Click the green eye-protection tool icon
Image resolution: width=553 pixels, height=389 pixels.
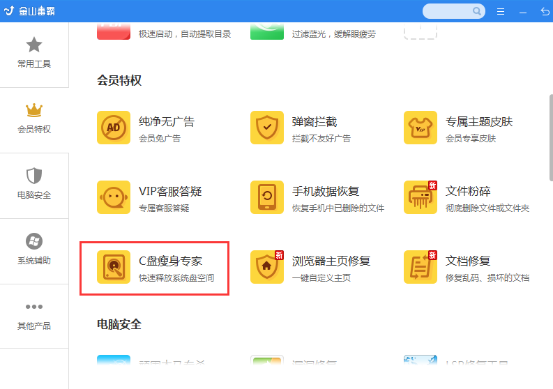(267, 31)
